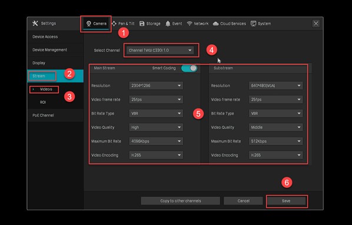The image size is (352, 225).
Task: Open Substream Video frame rate dropdown
Action: pos(275,100)
